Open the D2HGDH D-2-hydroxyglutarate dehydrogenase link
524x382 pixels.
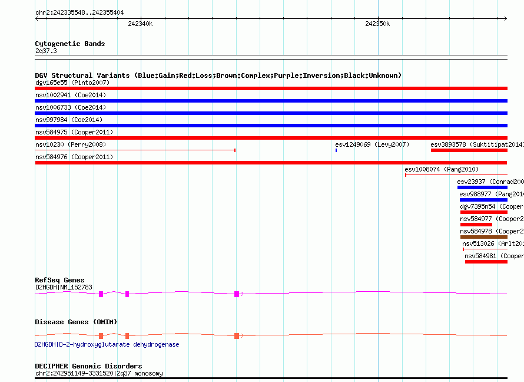[107, 344]
